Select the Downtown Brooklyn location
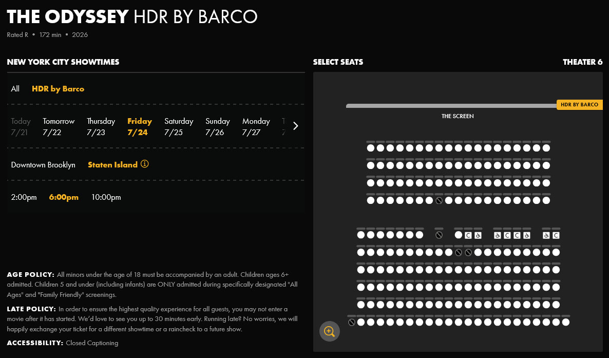Image resolution: width=609 pixels, height=358 pixels. (x=43, y=165)
